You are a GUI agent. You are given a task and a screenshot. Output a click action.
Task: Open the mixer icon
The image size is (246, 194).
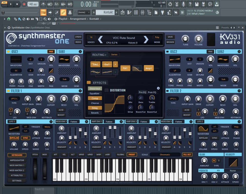coord(142,12)
